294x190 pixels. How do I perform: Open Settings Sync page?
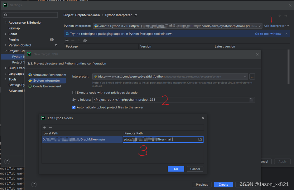click(x=17, y=85)
